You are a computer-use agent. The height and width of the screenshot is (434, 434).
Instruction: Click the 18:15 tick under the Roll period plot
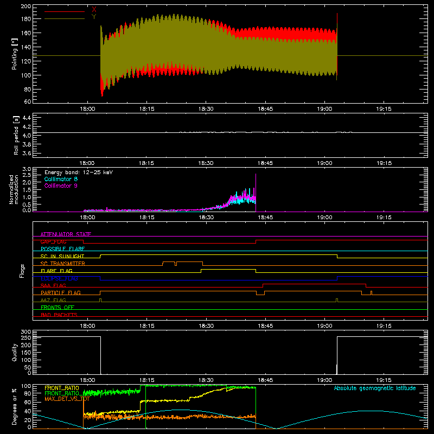click(146, 163)
